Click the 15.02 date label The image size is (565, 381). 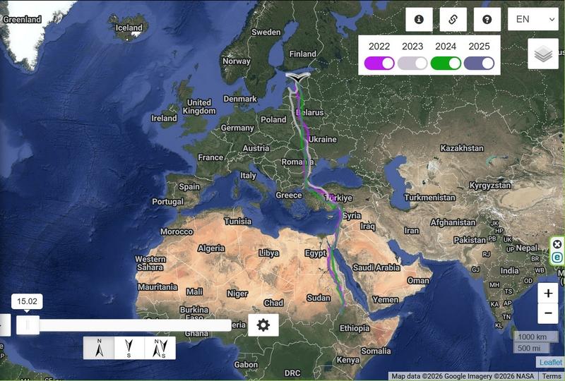(x=27, y=301)
